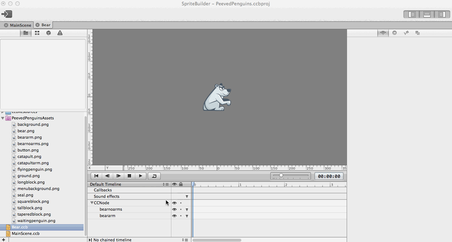Select catapult.png in the asset list
This screenshot has height=242, width=452.
point(29,156)
